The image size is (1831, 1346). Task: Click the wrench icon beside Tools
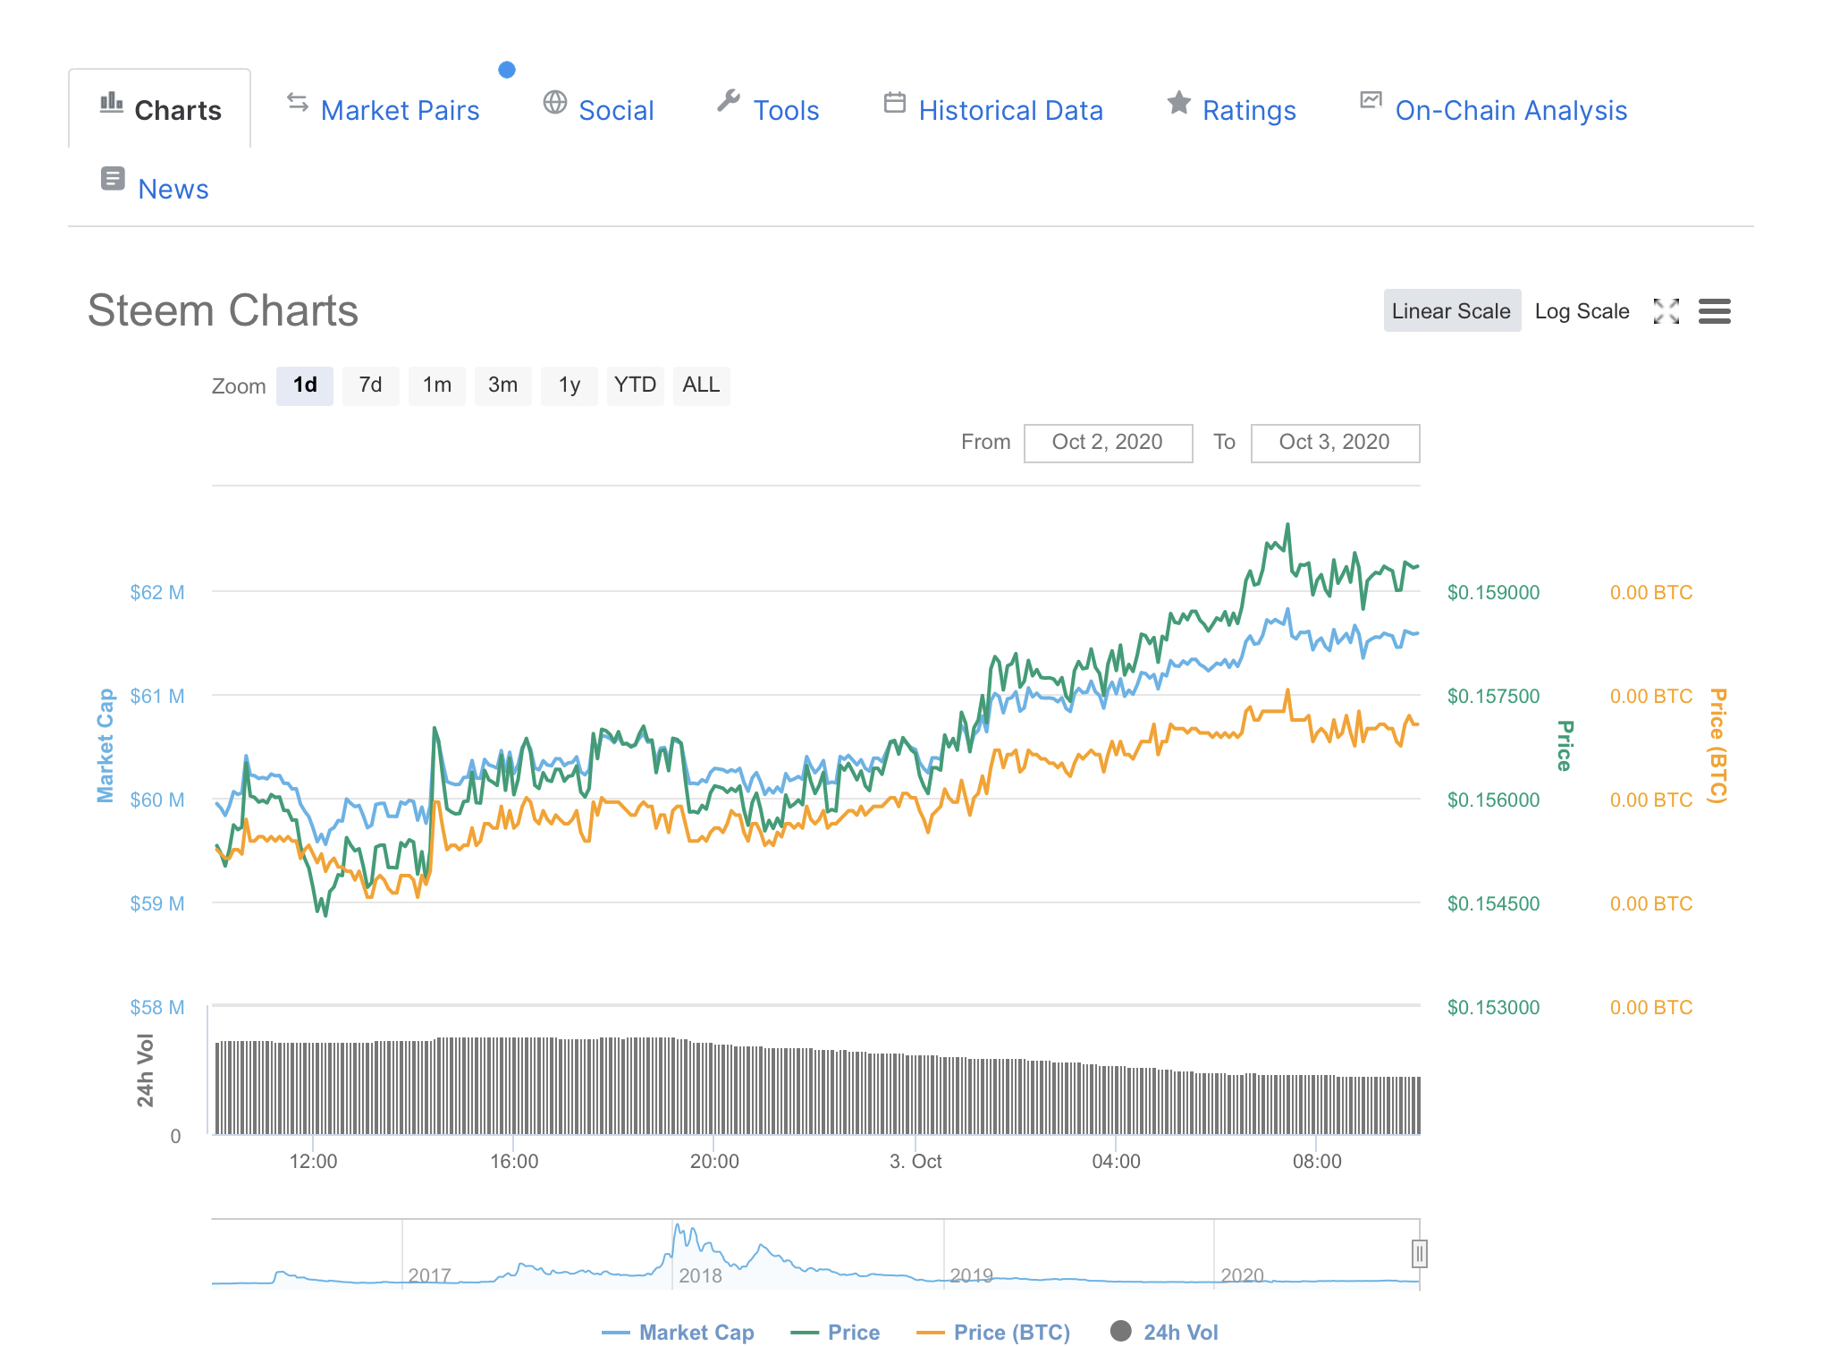pyautogui.click(x=729, y=101)
